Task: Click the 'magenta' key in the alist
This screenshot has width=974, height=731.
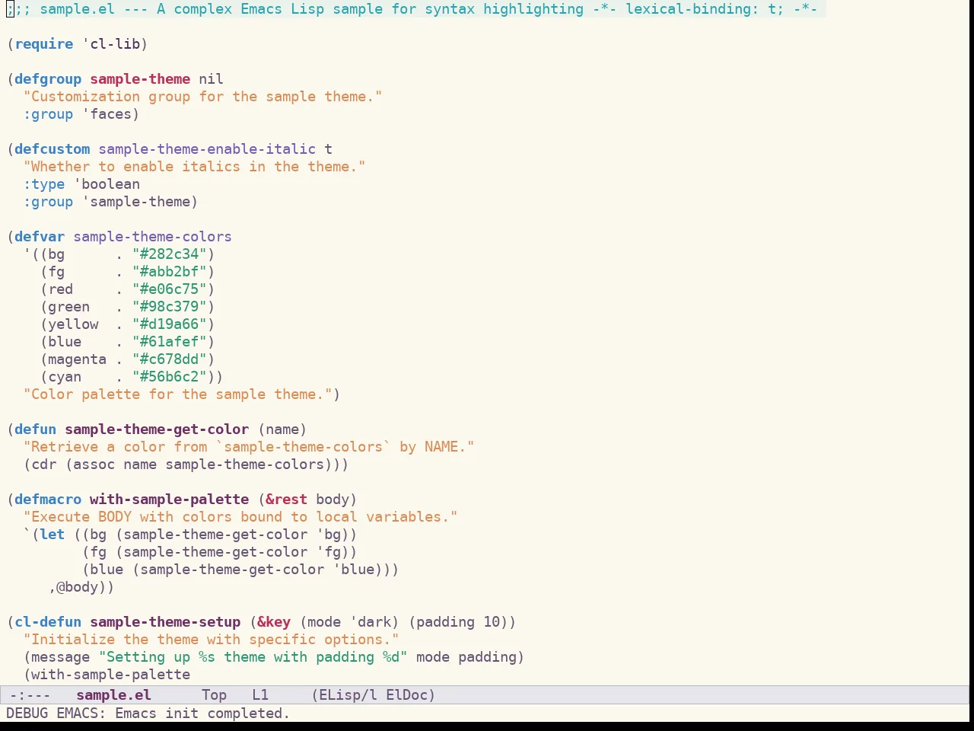Action: tap(78, 359)
